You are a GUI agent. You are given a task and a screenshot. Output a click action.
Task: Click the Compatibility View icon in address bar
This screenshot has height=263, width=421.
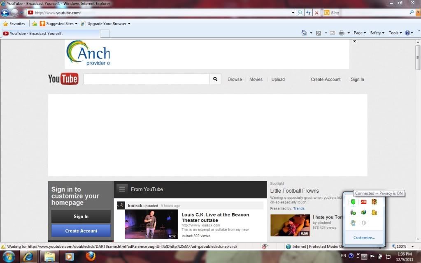point(300,13)
